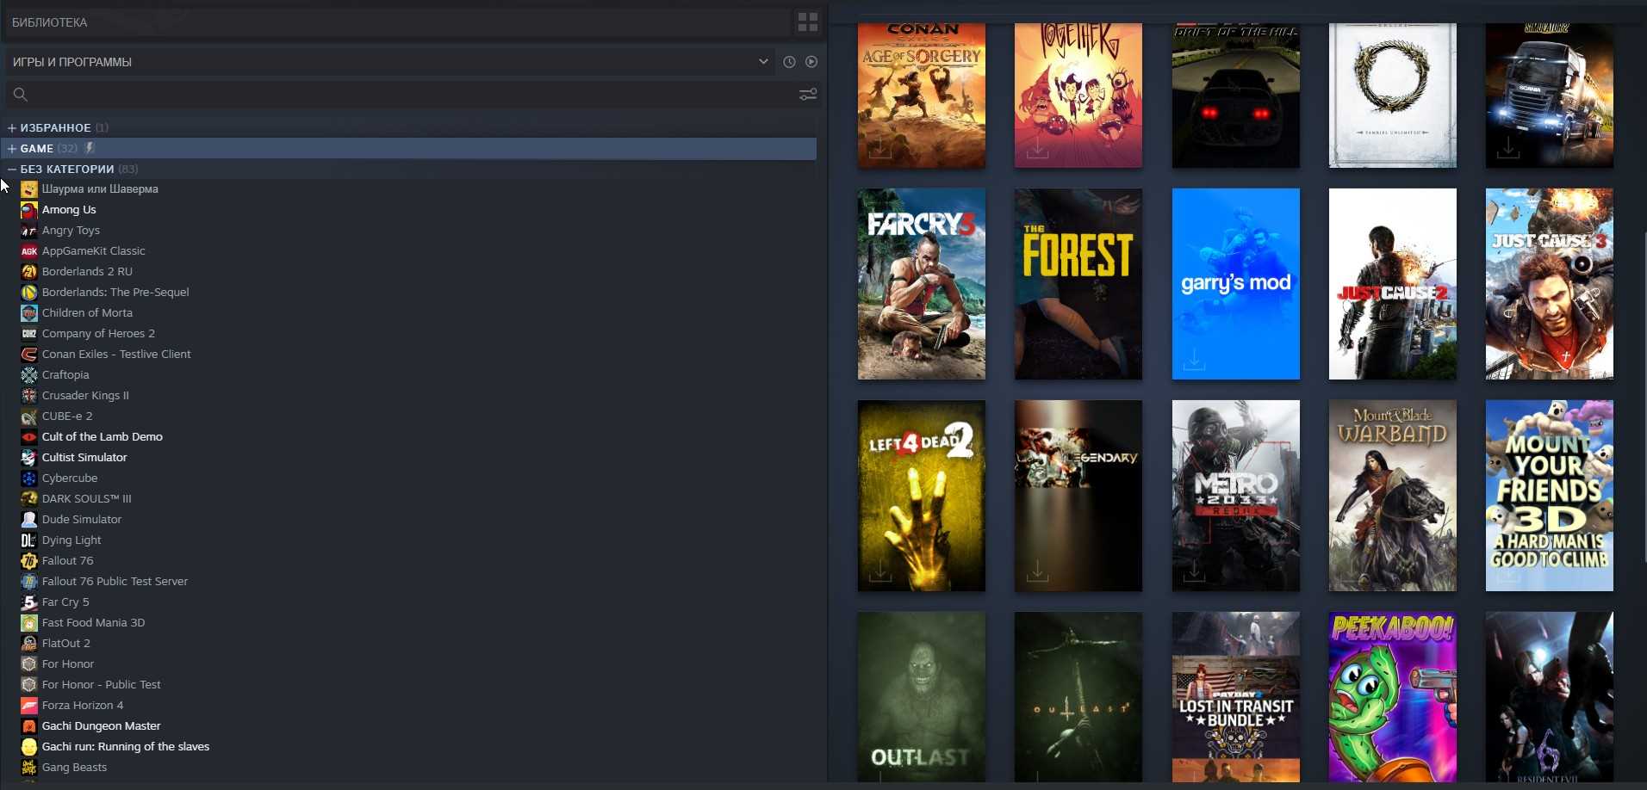Screen dimensions: 1647x790
Task: Expand the GAME category
Action: tap(12, 148)
